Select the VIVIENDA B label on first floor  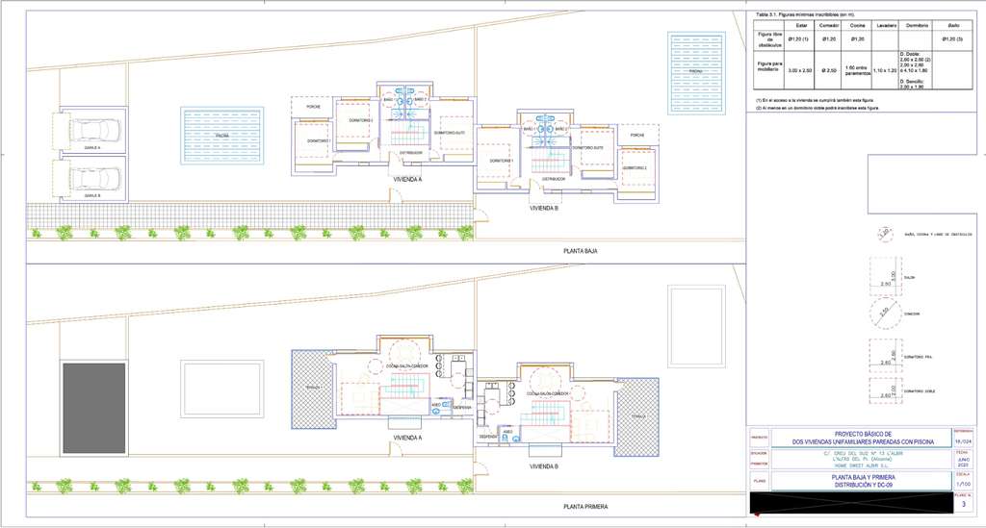[543, 465]
